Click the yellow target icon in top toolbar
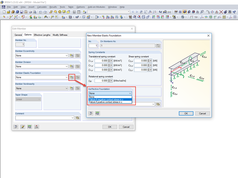 point(60,12)
